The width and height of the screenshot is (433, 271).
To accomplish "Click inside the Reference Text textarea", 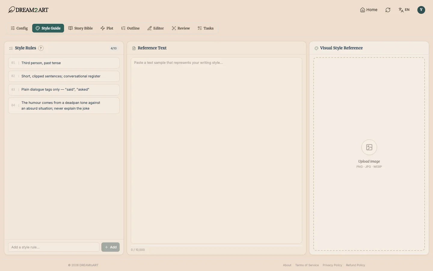I will click(216, 151).
